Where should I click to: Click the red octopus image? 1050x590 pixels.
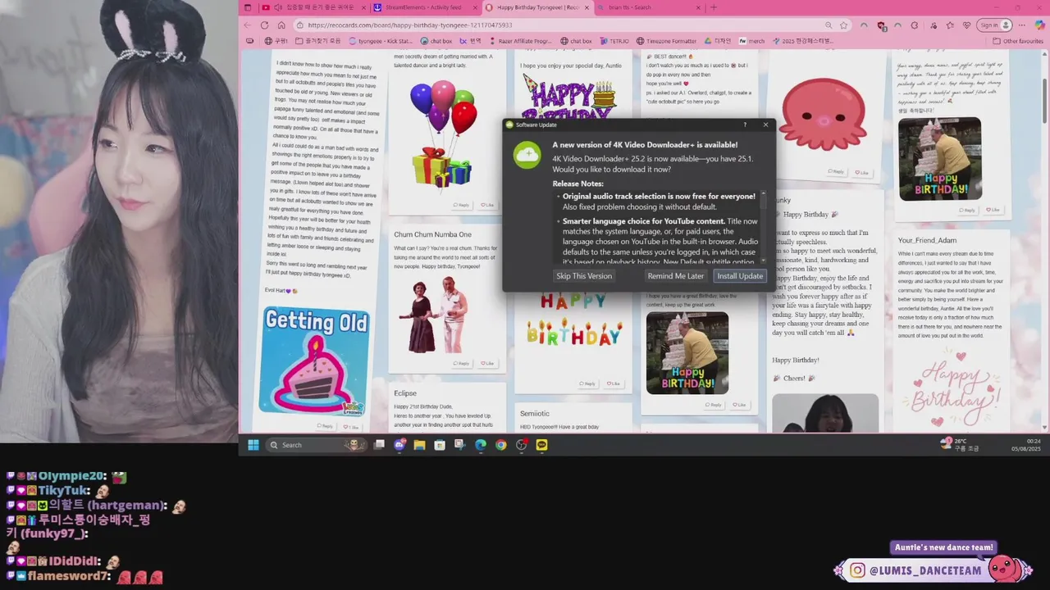coord(823,116)
